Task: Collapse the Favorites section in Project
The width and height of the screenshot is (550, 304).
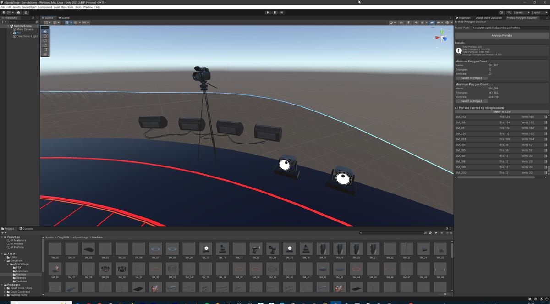Action: [2, 237]
